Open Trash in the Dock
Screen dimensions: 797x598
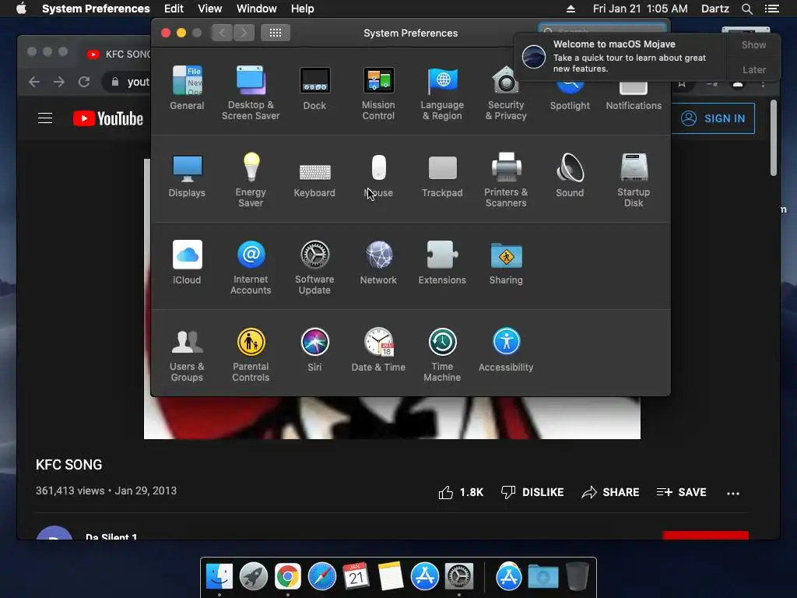point(577,576)
